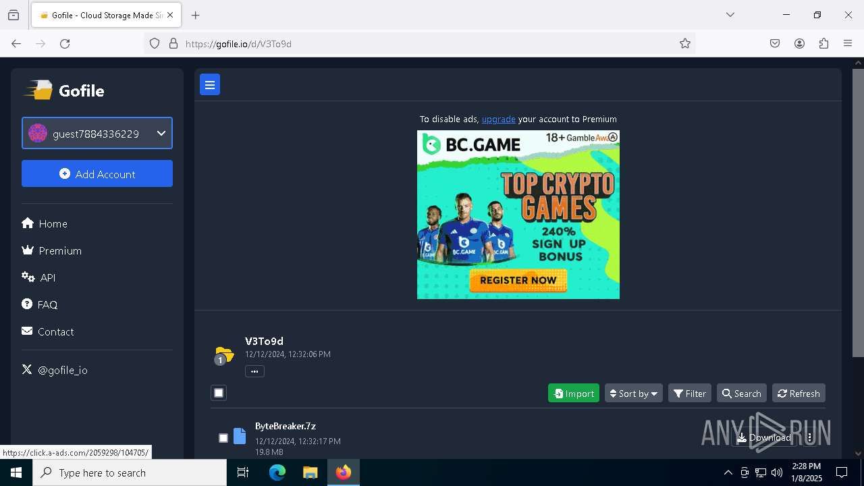Show hidden system tray icons
This screenshot has height=486, width=864.
[x=728, y=473]
